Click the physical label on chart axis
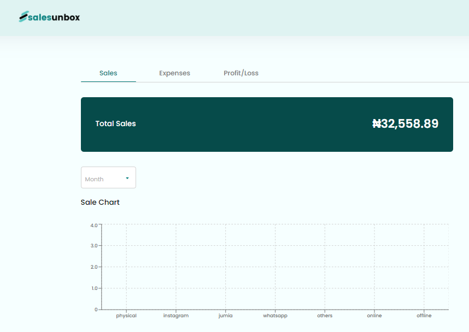 point(126,316)
